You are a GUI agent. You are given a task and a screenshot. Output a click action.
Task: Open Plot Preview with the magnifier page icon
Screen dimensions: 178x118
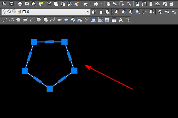27,4
